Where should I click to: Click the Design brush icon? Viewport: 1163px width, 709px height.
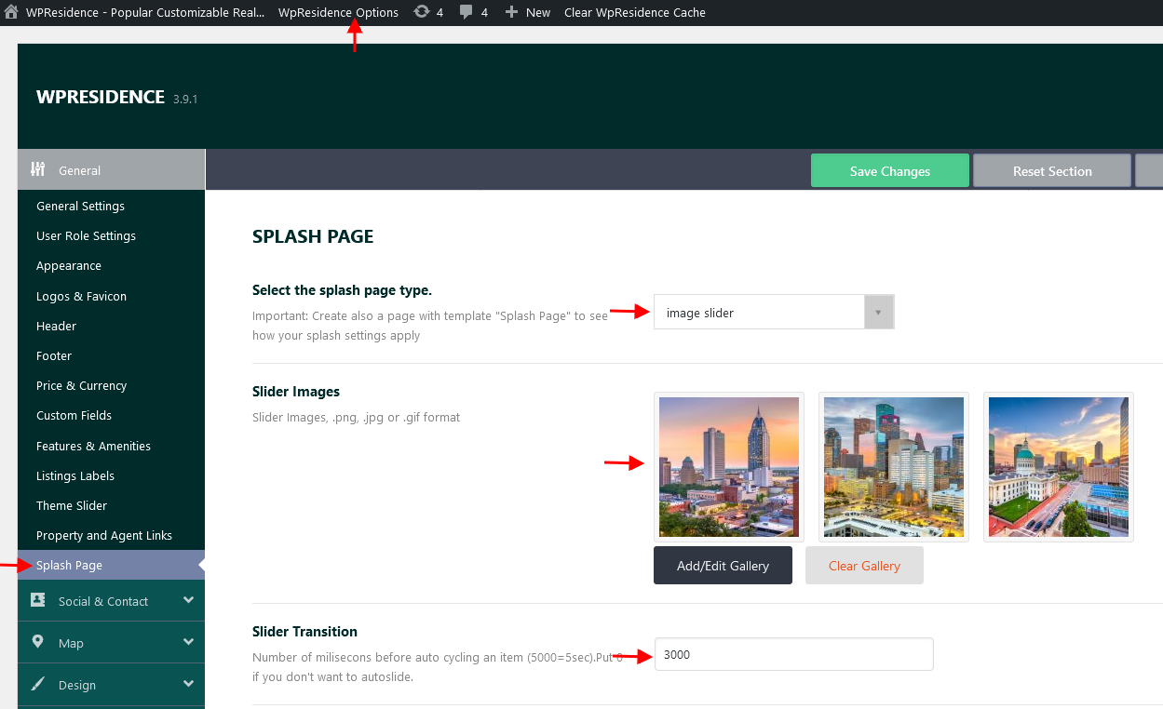pyautogui.click(x=38, y=684)
